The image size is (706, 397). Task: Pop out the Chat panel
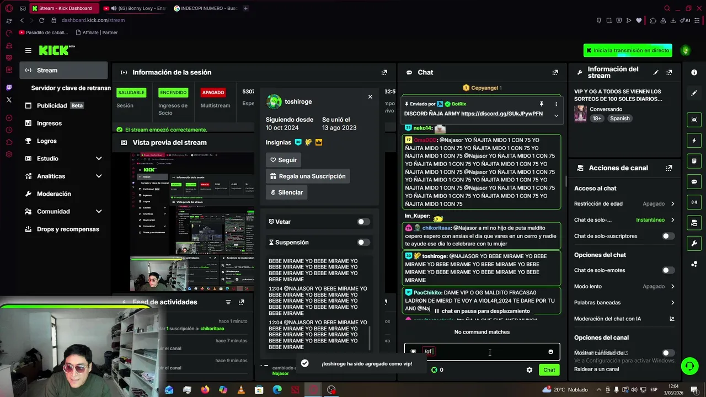pyautogui.click(x=555, y=72)
